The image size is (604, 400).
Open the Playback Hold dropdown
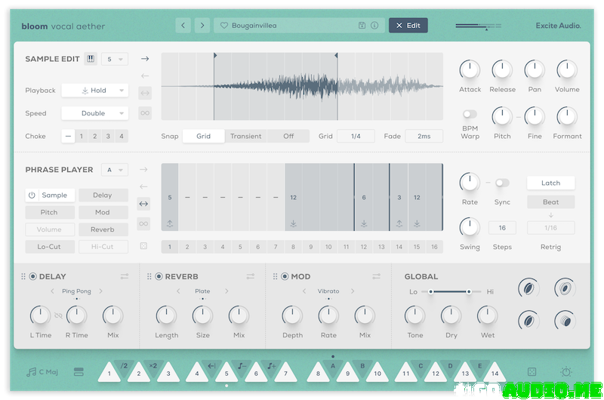coord(95,91)
